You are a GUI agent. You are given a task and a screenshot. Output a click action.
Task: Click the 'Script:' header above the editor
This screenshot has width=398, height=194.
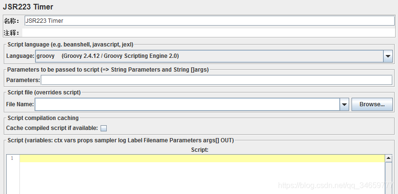pyautogui.click(x=200, y=150)
